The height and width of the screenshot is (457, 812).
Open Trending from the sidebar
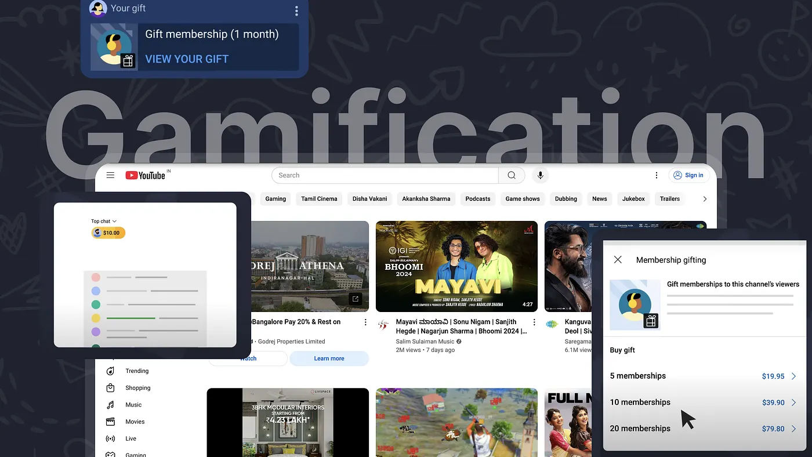(x=137, y=371)
